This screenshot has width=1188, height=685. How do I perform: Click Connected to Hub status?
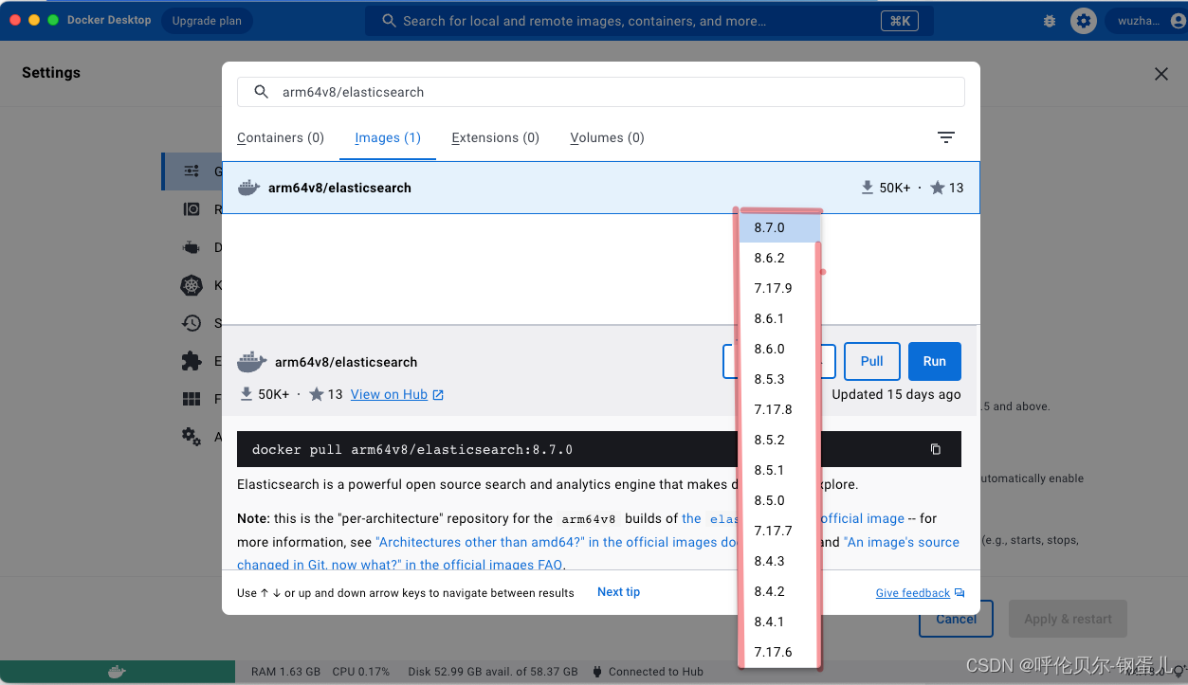click(x=648, y=672)
